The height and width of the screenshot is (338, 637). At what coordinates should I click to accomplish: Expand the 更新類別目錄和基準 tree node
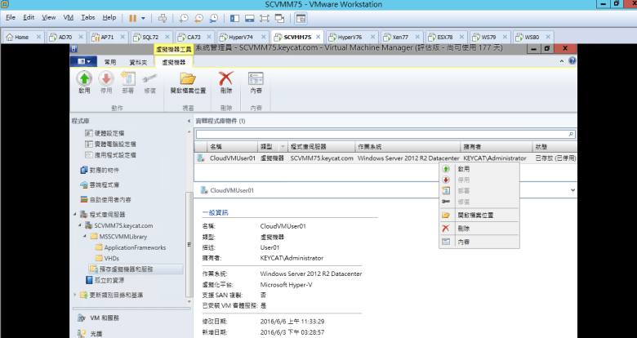click(76, 295)
